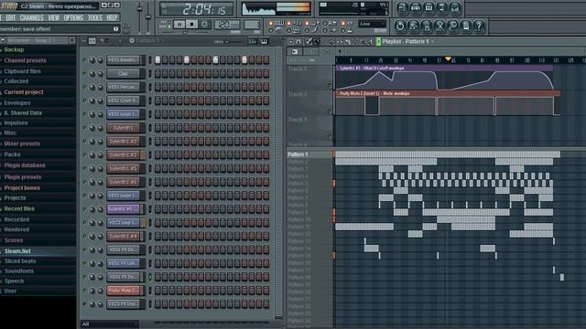Screen dimensions: 586x329
Task: Mute playlist Track 1 LED
Action: [330, 86]
